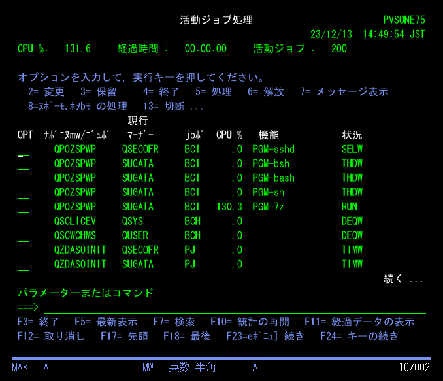Click the QSCLICEV job name
Image resolution: width=443 pixels, height=381 pixels.
[x=75, y=222]
